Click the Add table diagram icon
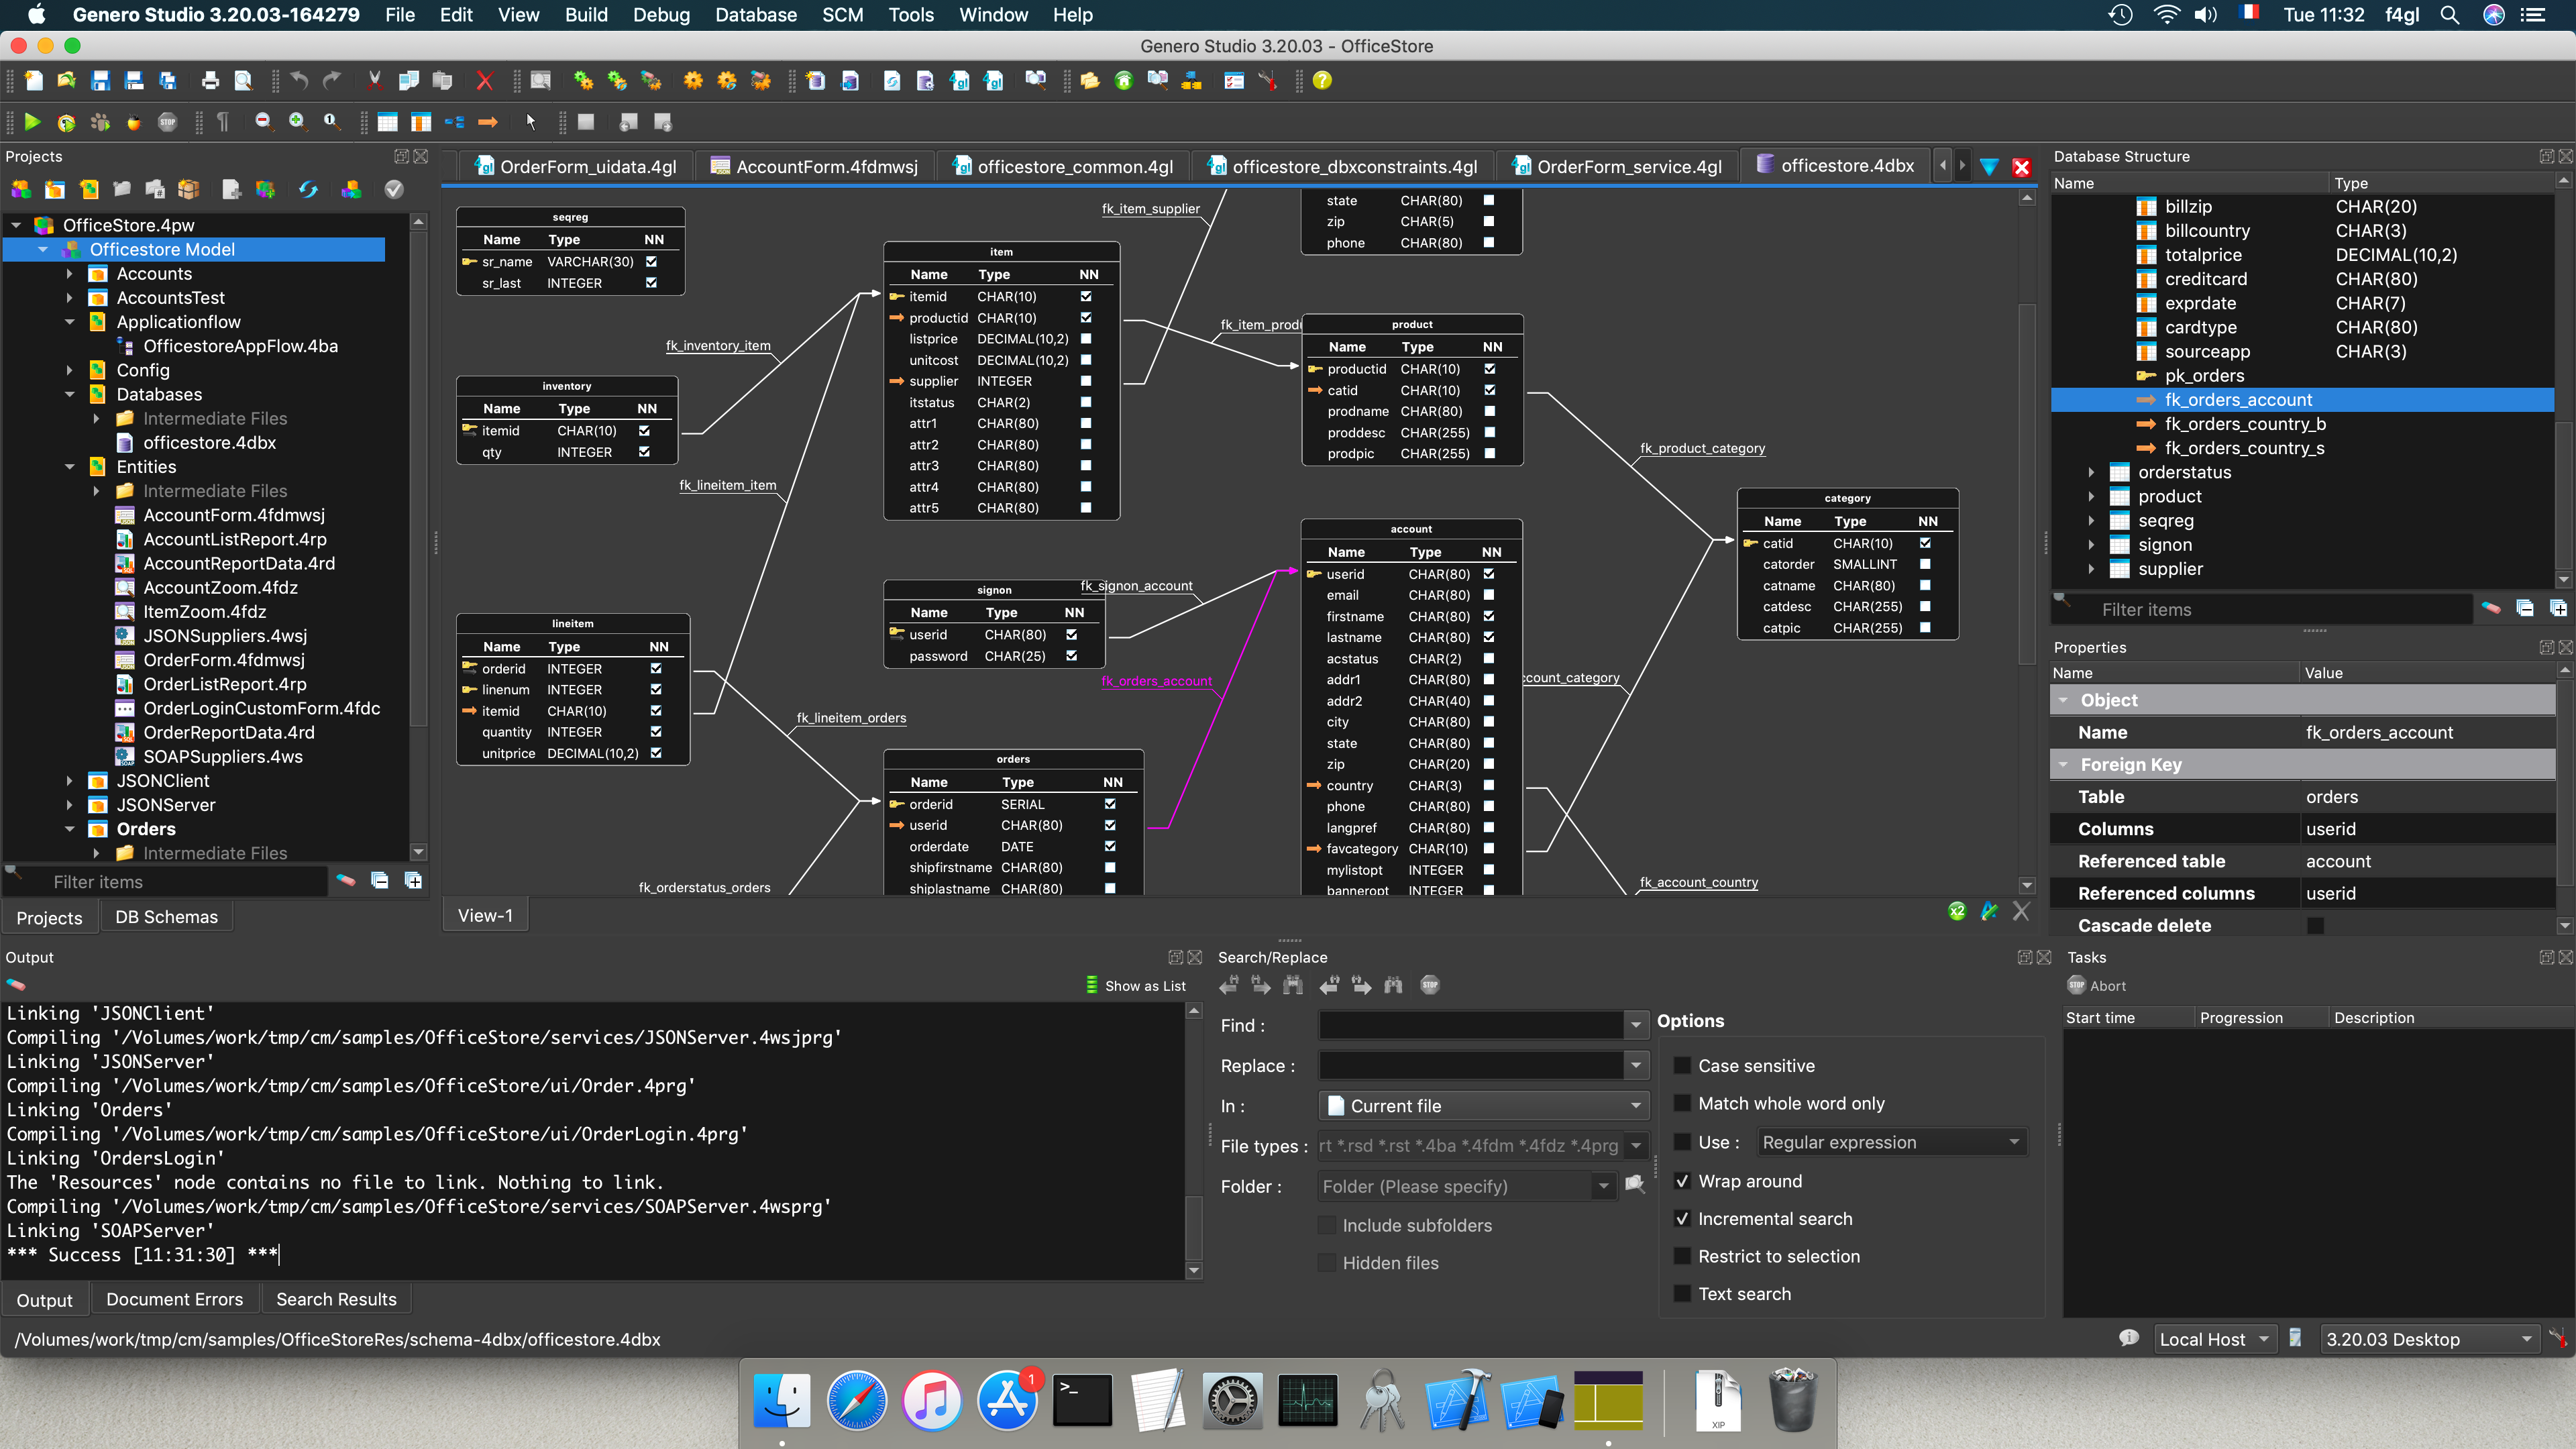 point(387,122)
